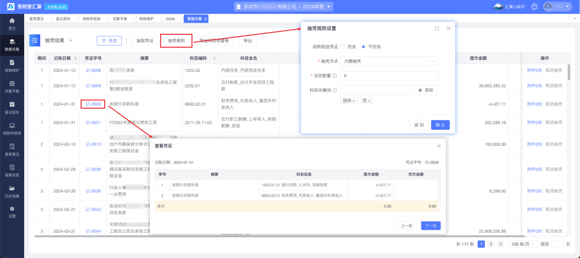Open 备案信息 in the sidebar
The height and width of the screenshot is (258, 580).
[12, 171]
